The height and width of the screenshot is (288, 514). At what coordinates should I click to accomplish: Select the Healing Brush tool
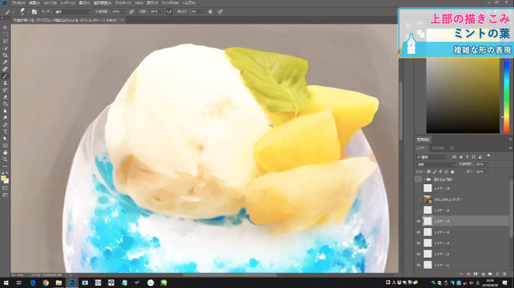(5, 69)
